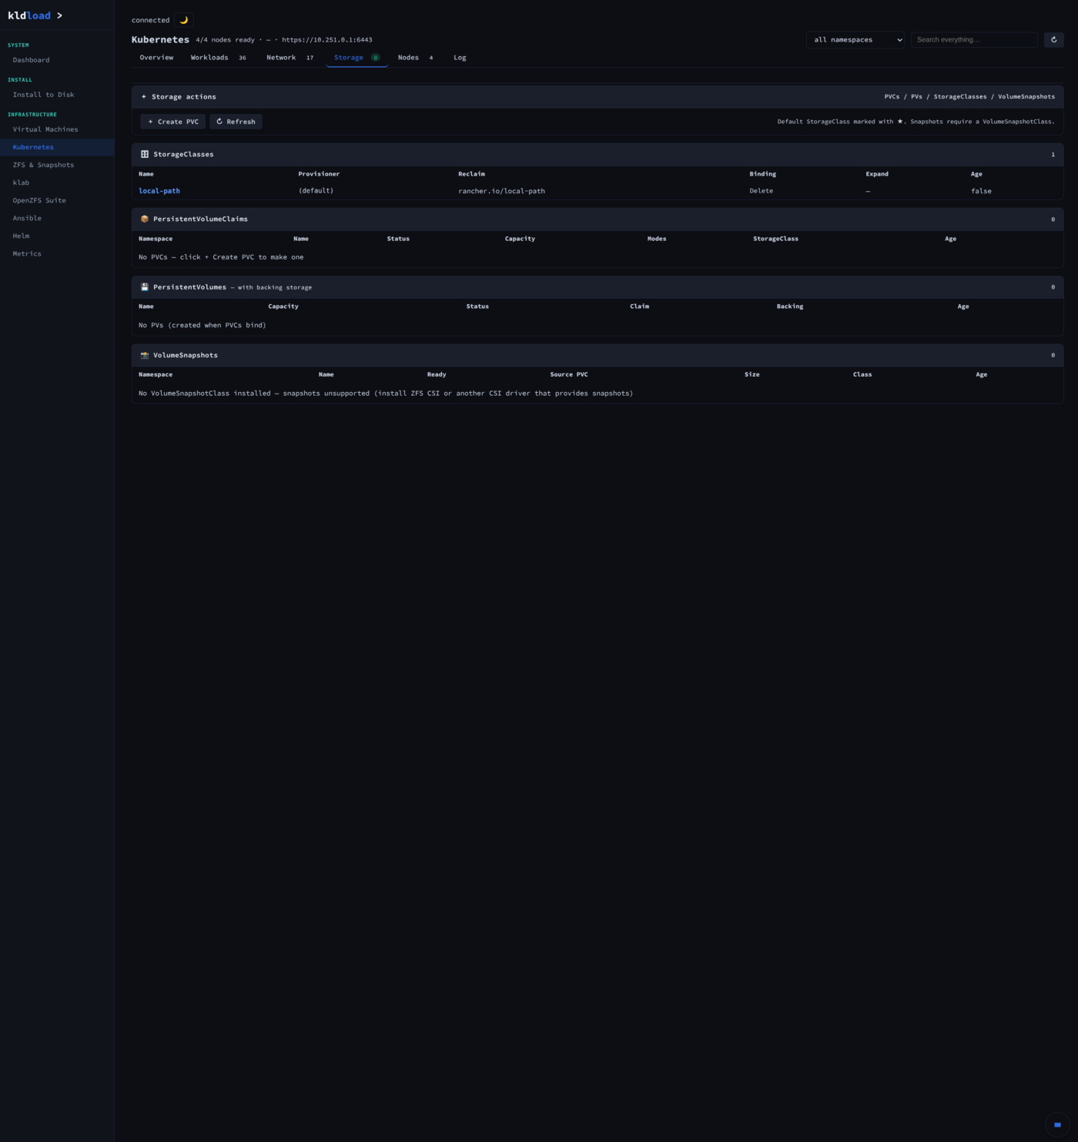The width and height of the screenshot is (1078, 1142).
Task: Open the local-path storage class link
Action: [x=159, y=191]
